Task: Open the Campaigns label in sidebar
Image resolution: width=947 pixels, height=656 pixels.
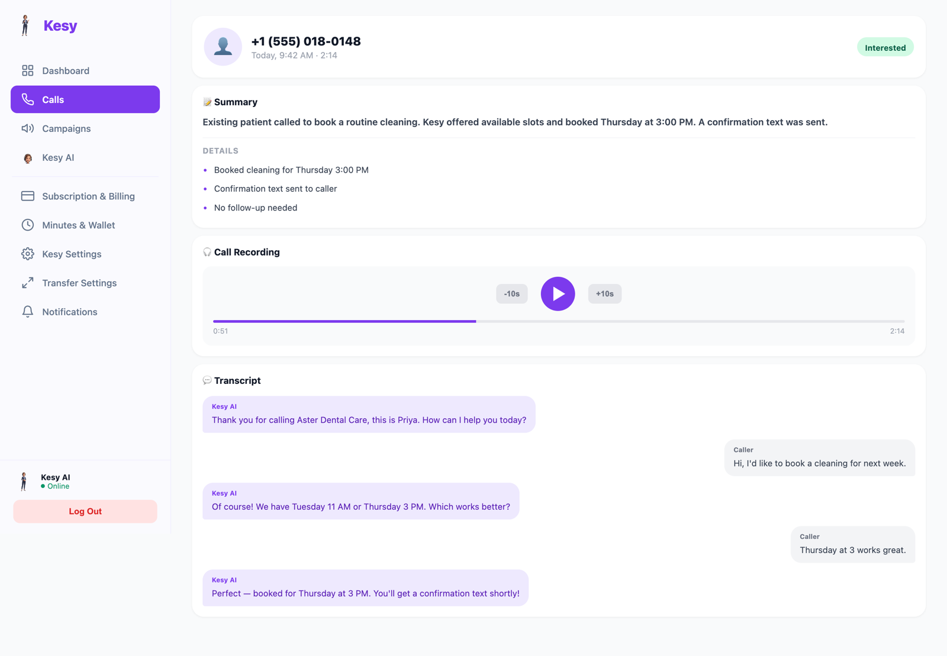Action: pos(66,128)
